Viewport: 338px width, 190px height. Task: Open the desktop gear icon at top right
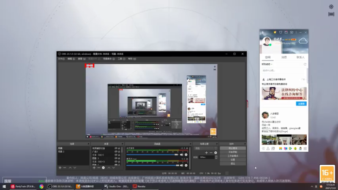tap(331, 7)
